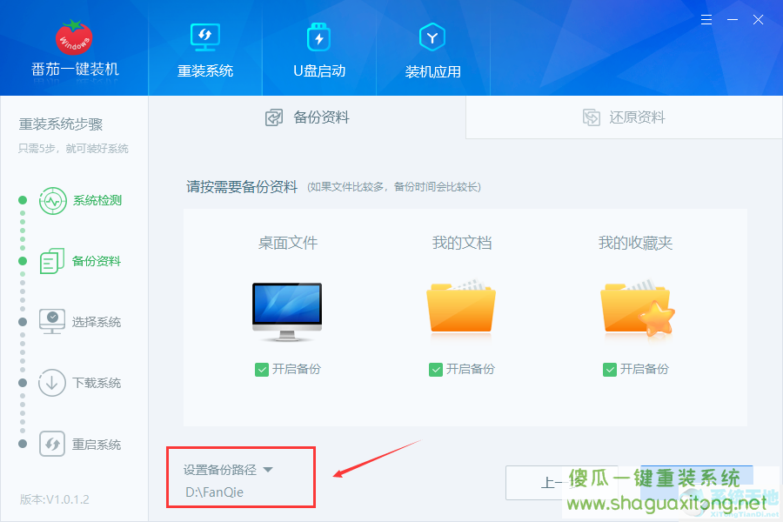The height and width of the screenshot is (522, 783).
Task: Click the 番茄一键装机 app title
Action: [75, 69]
